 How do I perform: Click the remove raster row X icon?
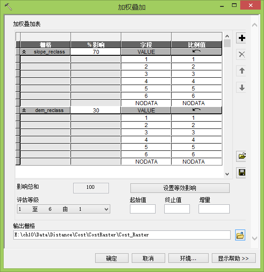coord(242,54)
